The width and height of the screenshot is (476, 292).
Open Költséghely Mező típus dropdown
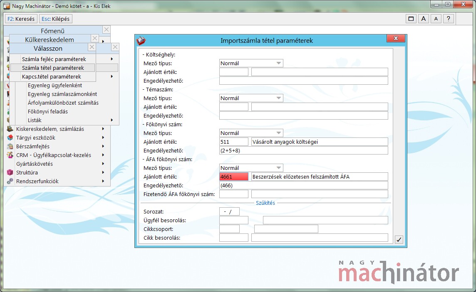pos(251,63)
